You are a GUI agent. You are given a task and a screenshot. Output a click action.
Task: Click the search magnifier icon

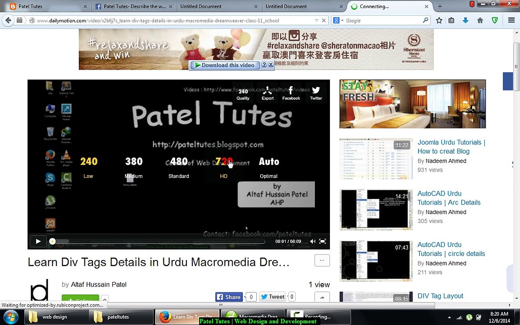point(426,20)
